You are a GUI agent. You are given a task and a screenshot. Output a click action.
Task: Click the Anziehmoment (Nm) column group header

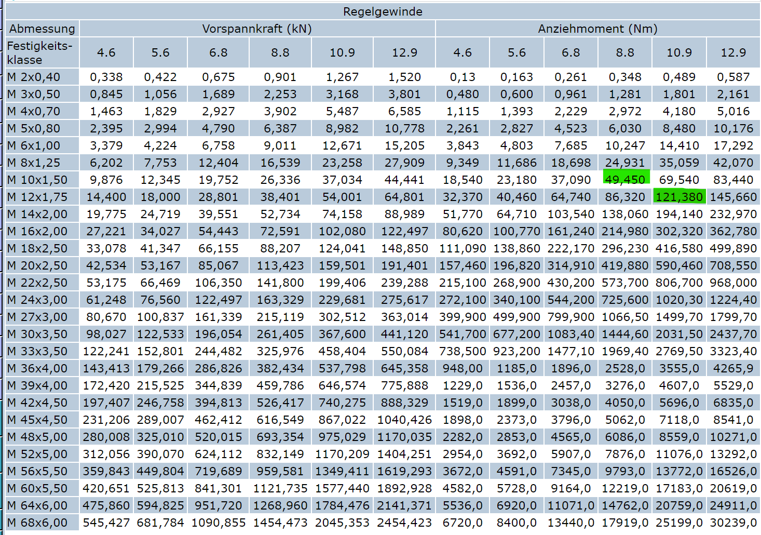pos(598,29)
